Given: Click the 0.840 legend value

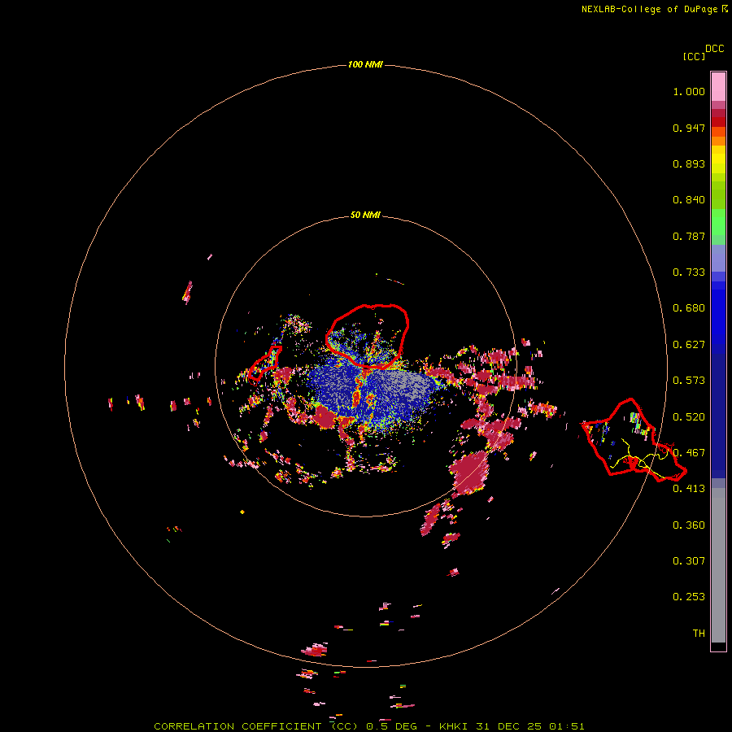Looking at the screenshot, I should coord(689,200).
